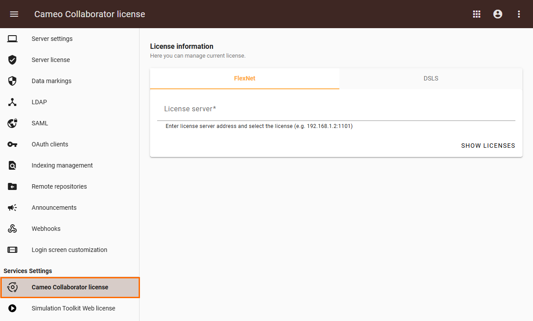Click the Server settings laptop icon
This screenshot has width=533, height=321.
[x=12, y=39]
